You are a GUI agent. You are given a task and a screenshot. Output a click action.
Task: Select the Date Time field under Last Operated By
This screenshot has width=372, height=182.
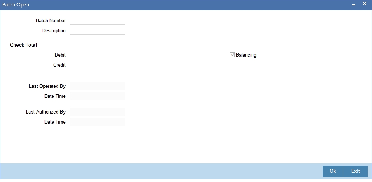click(x=97, y=96)
